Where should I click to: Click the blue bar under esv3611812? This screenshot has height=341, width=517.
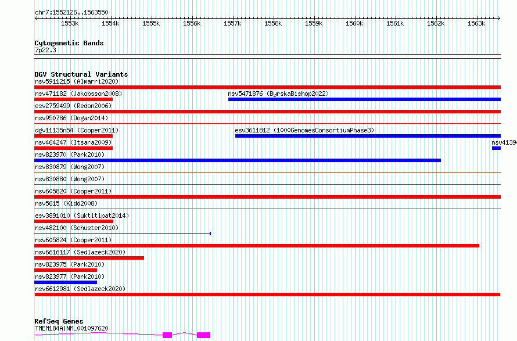click(x=368, y=136)
